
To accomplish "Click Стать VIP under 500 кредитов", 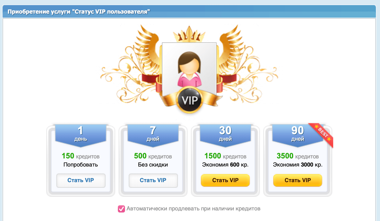I will coord(153,180).
